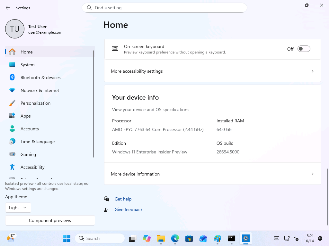Click the Bluetooth icon in the sidebar
Image resolution: width=329 pixels, height=246 pixels.
(12, 78)
